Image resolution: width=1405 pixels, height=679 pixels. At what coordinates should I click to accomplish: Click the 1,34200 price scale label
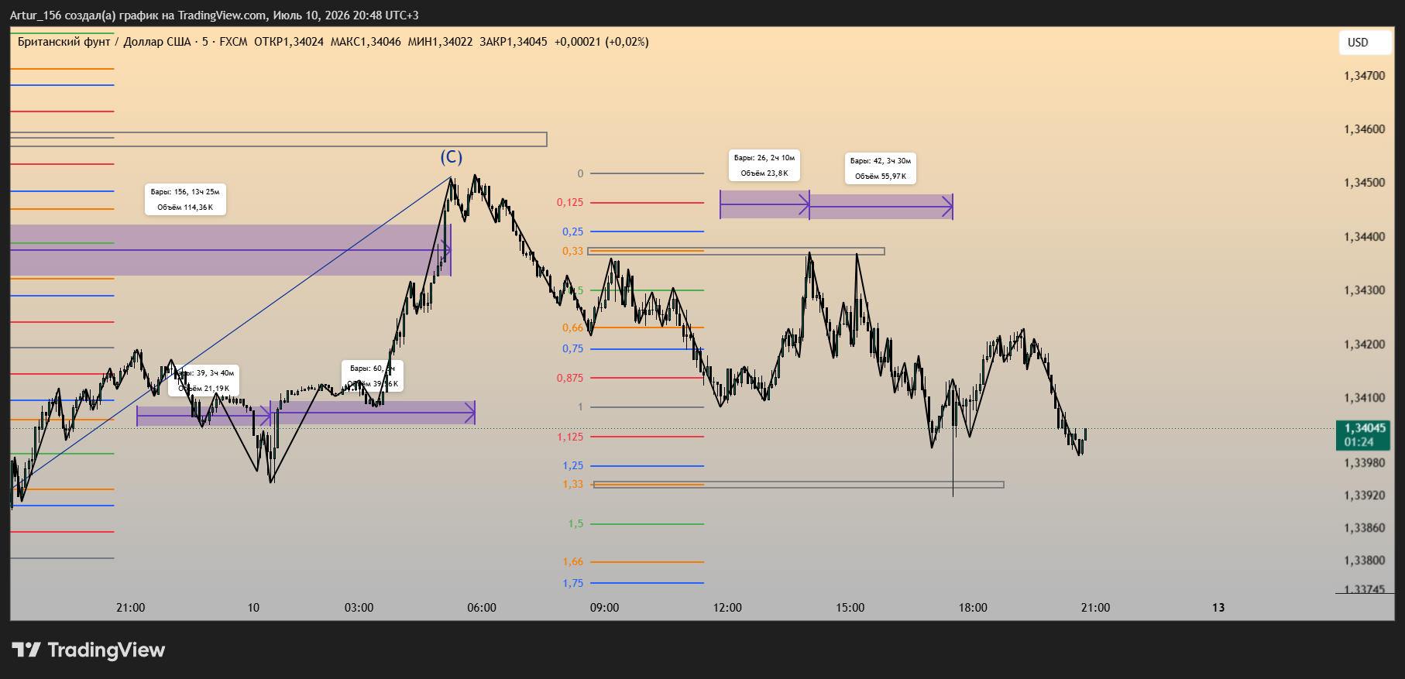click(x=1365, y=345)
